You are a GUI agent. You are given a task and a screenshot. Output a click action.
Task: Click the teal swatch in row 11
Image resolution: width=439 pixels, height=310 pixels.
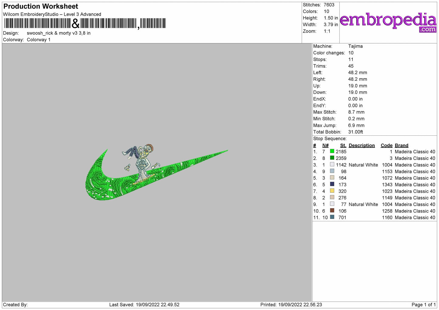click(332, 217)
